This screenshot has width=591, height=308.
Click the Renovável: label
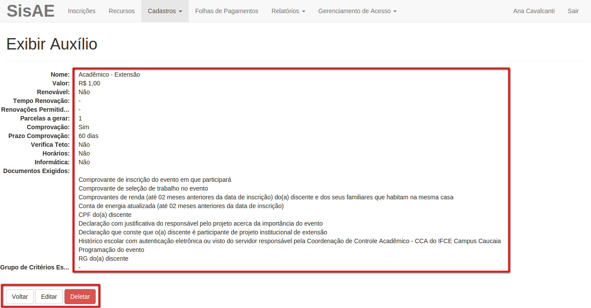pyautogui.click(x=54, y=92)
